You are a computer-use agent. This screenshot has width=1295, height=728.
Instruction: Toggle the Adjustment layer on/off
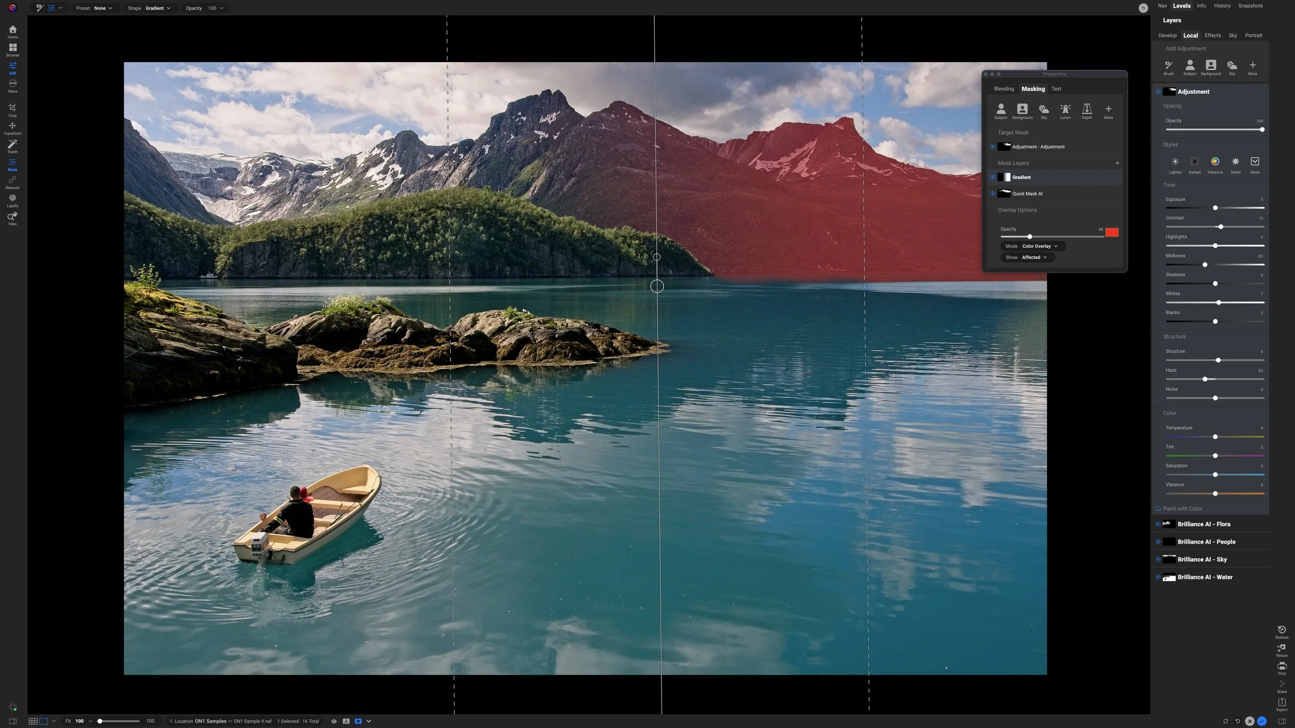[x=1158, y=92]
